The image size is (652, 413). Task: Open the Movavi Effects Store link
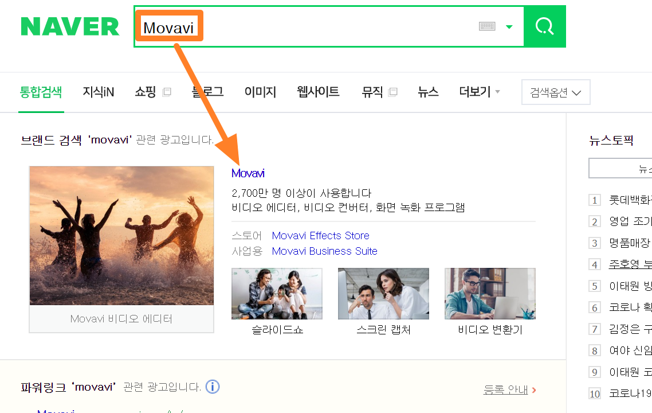point(321,236)
